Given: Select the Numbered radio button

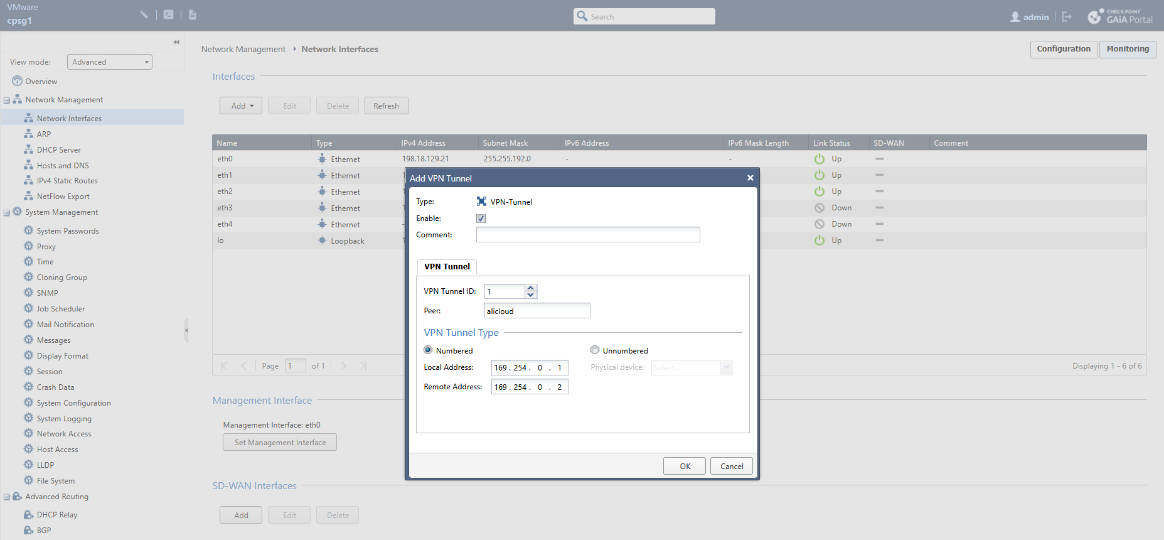Looking at the screenshot, I should (x=428, y=350).
